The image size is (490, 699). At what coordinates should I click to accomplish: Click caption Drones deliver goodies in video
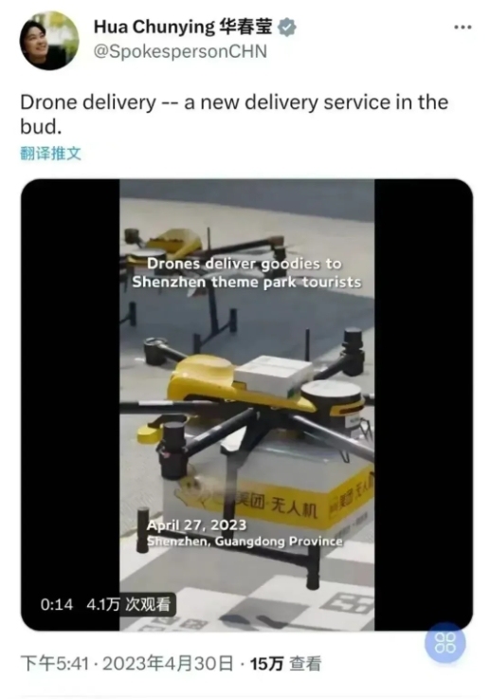(246, 273)
